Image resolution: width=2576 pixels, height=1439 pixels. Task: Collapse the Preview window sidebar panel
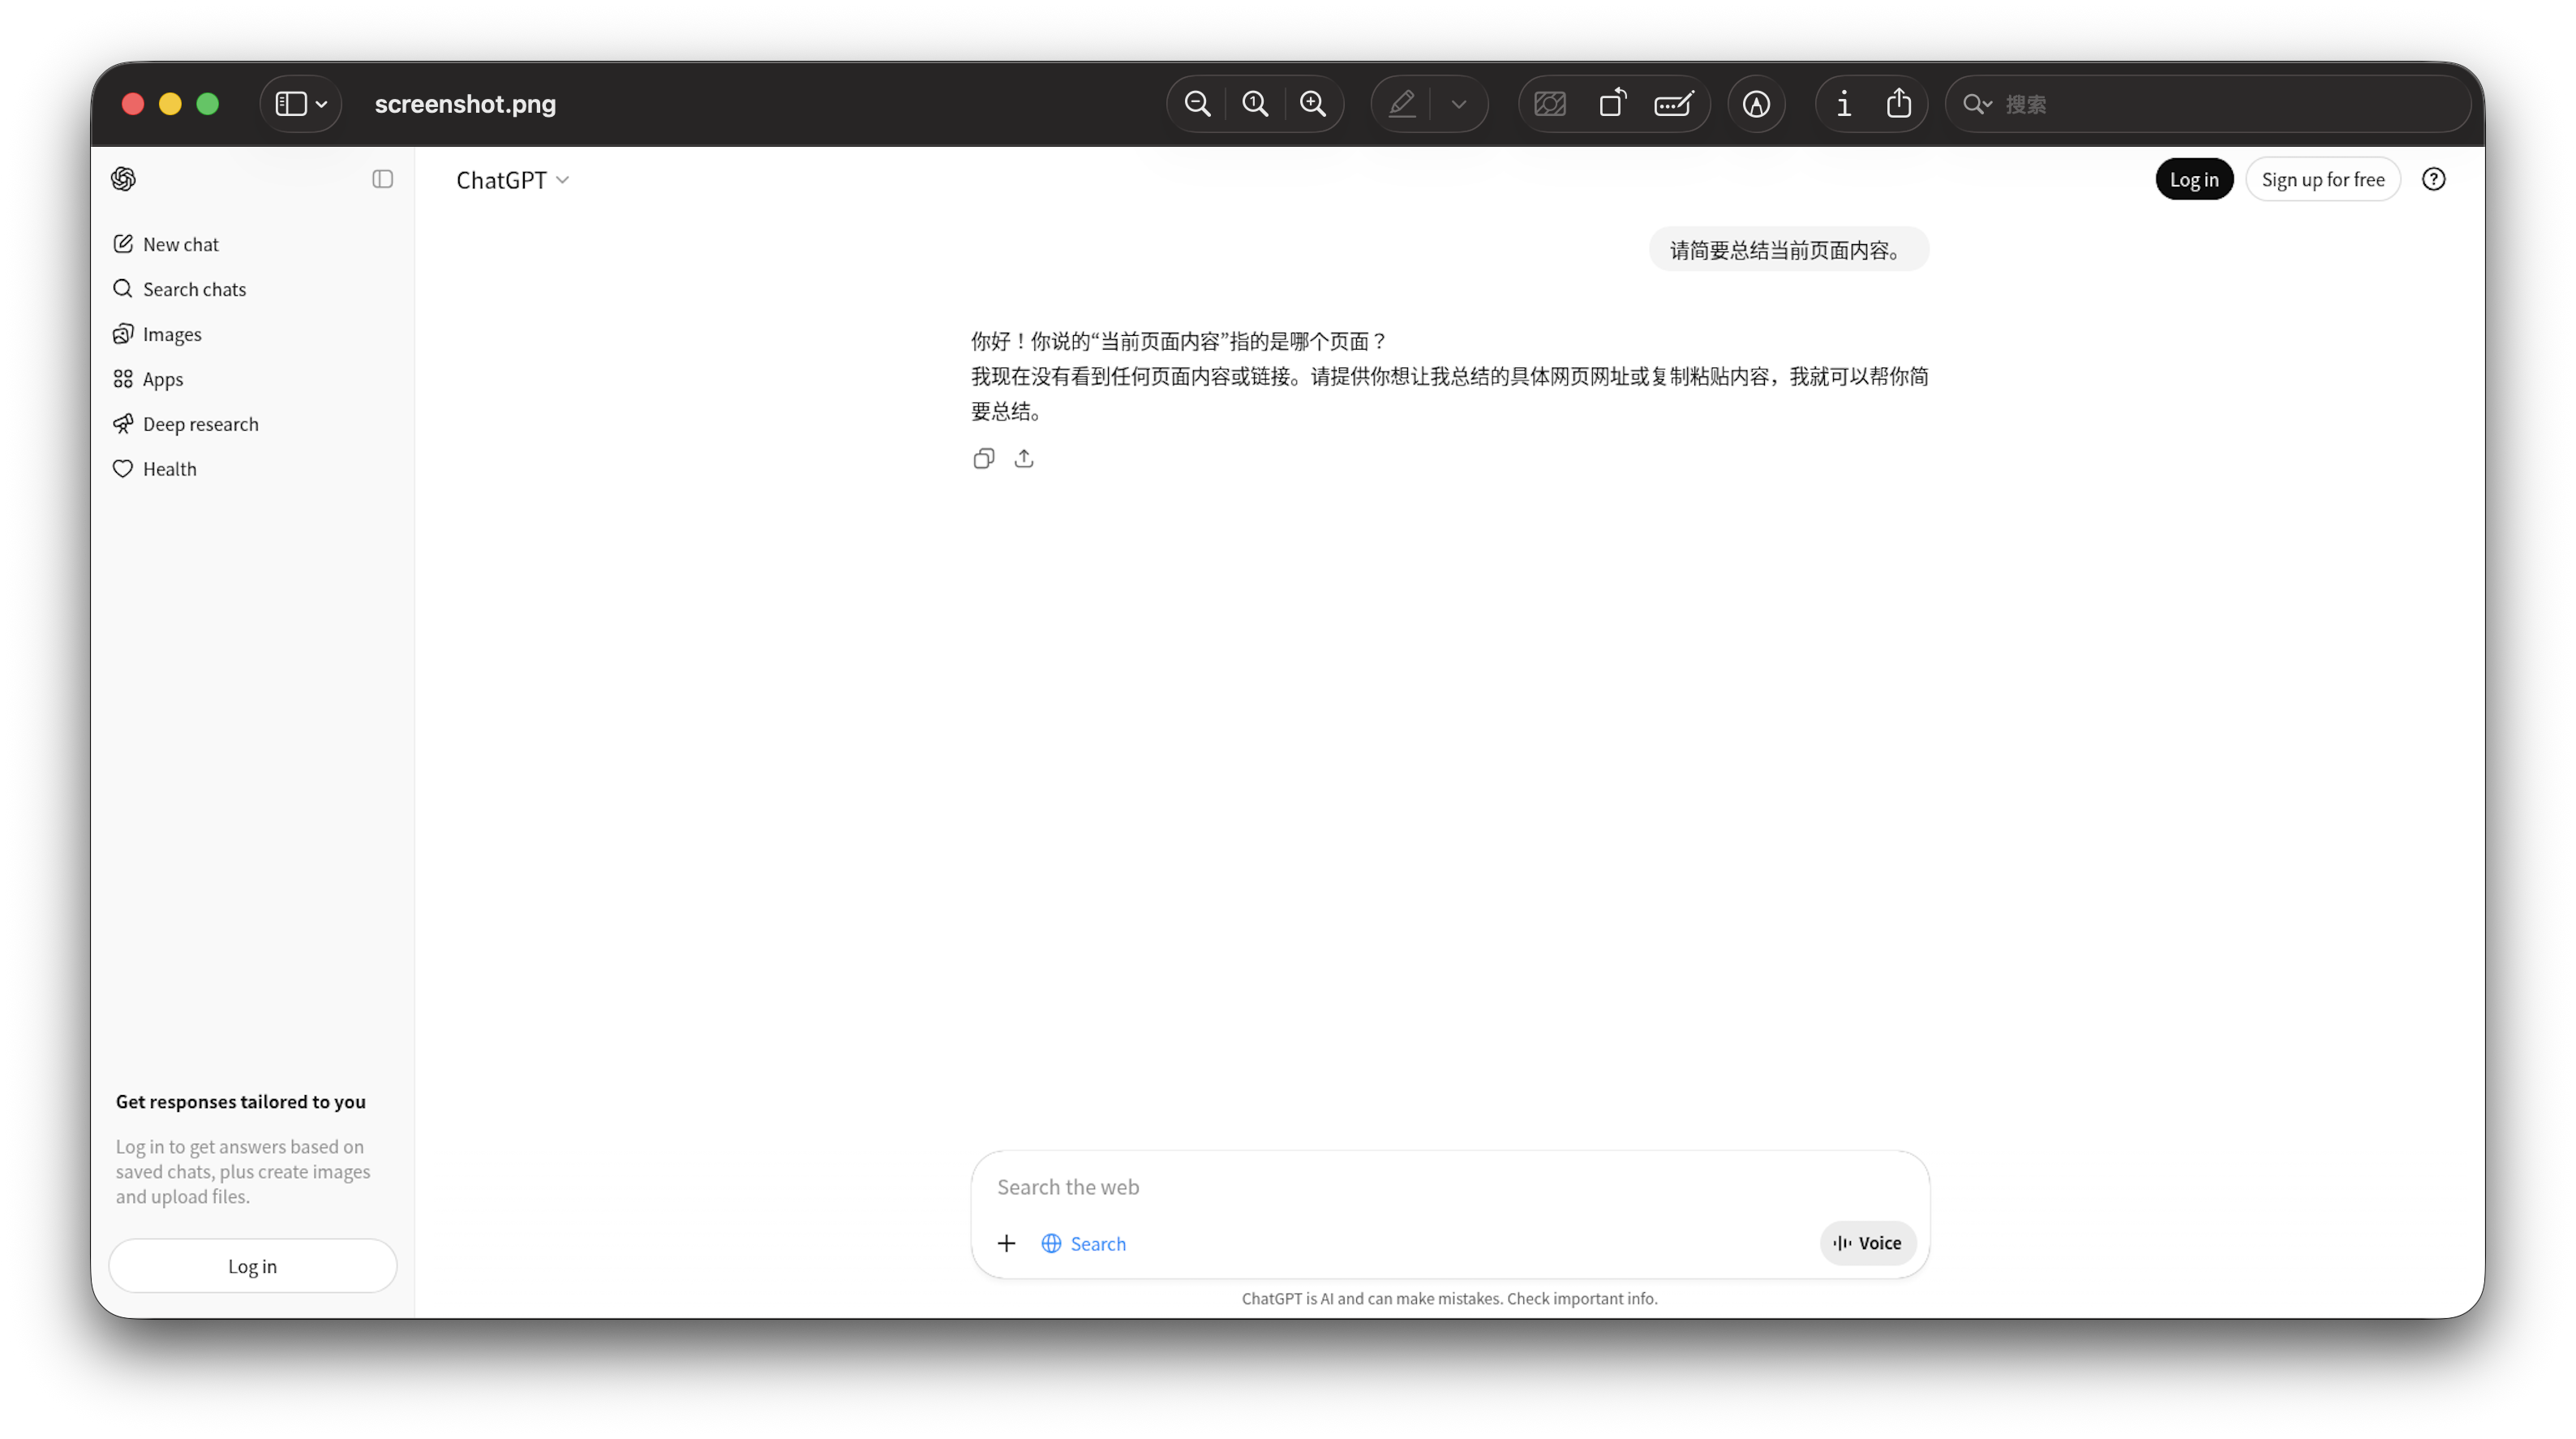[x=291, y=103]
